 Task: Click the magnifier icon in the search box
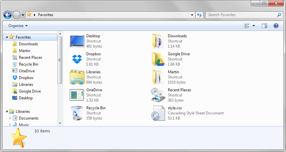(279, 15)
